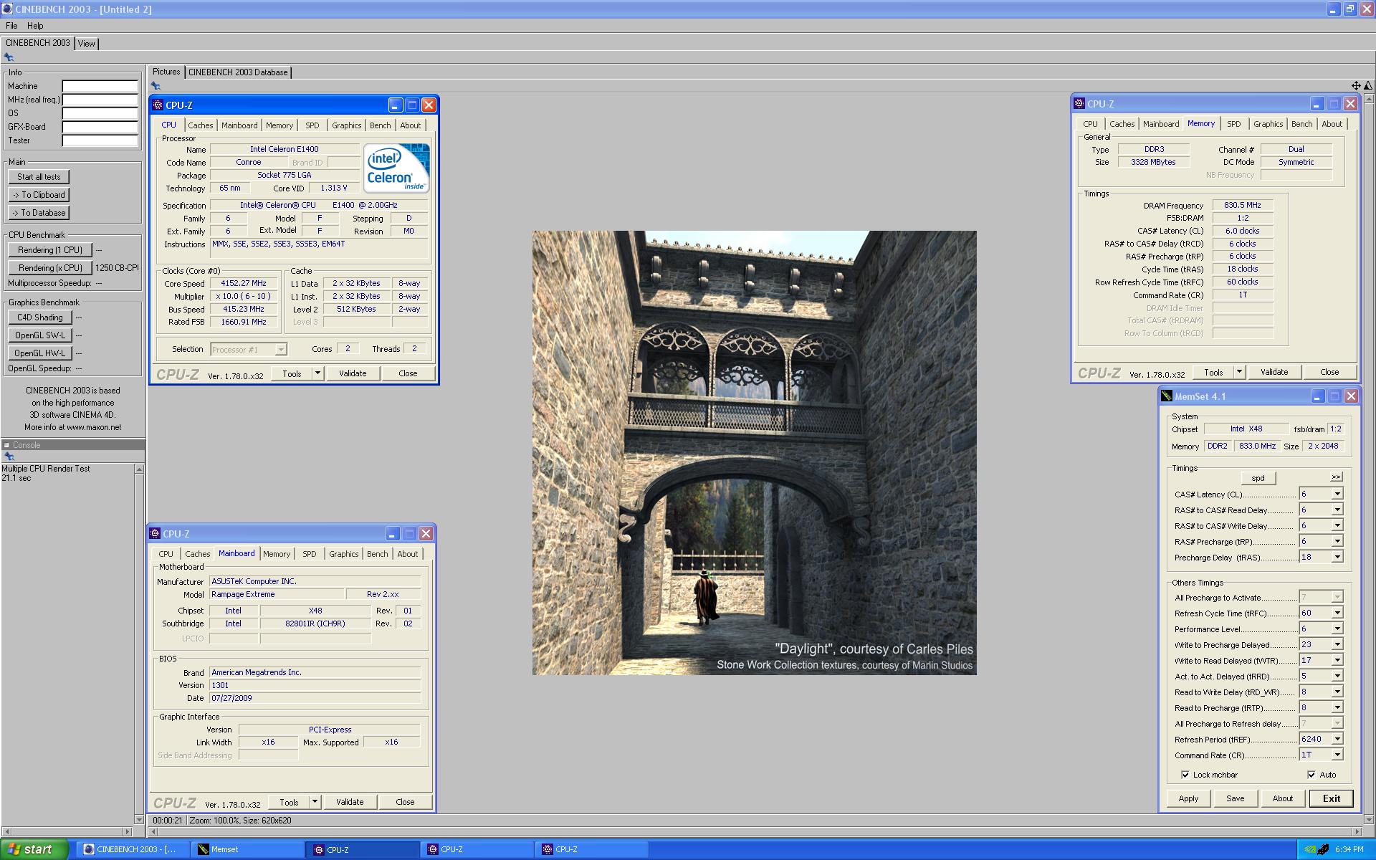Click the second system tray icon
The image size is (1376, 860).
click(x=1323, y=850)
